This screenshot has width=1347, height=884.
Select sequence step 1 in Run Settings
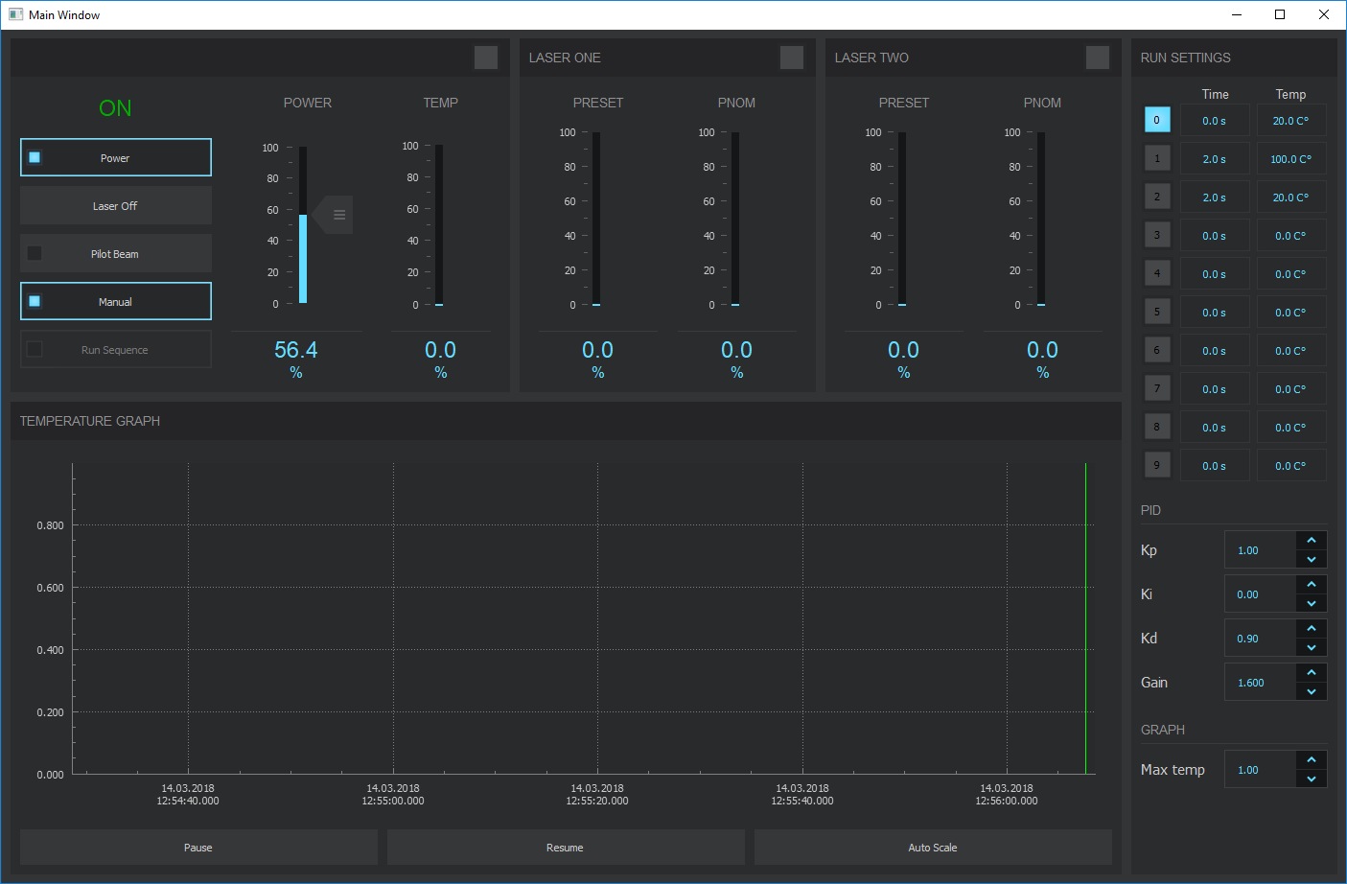[x=1157, y=157]
